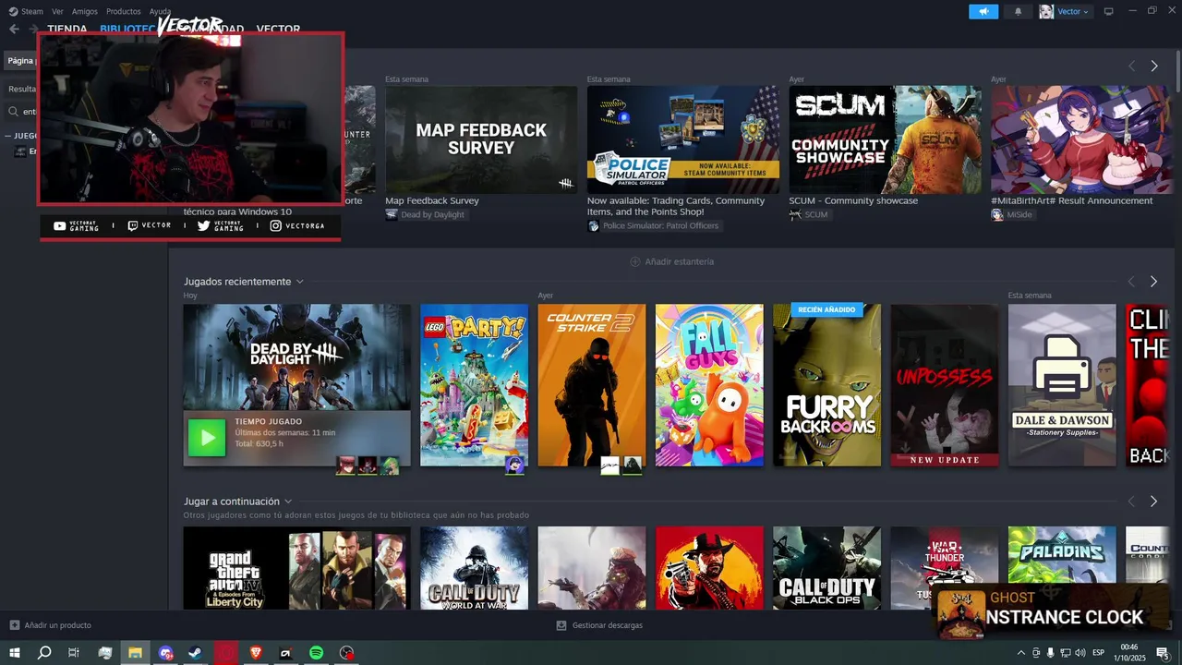
Task: Click the Dead by Daylight news source link
Action: 425,214
